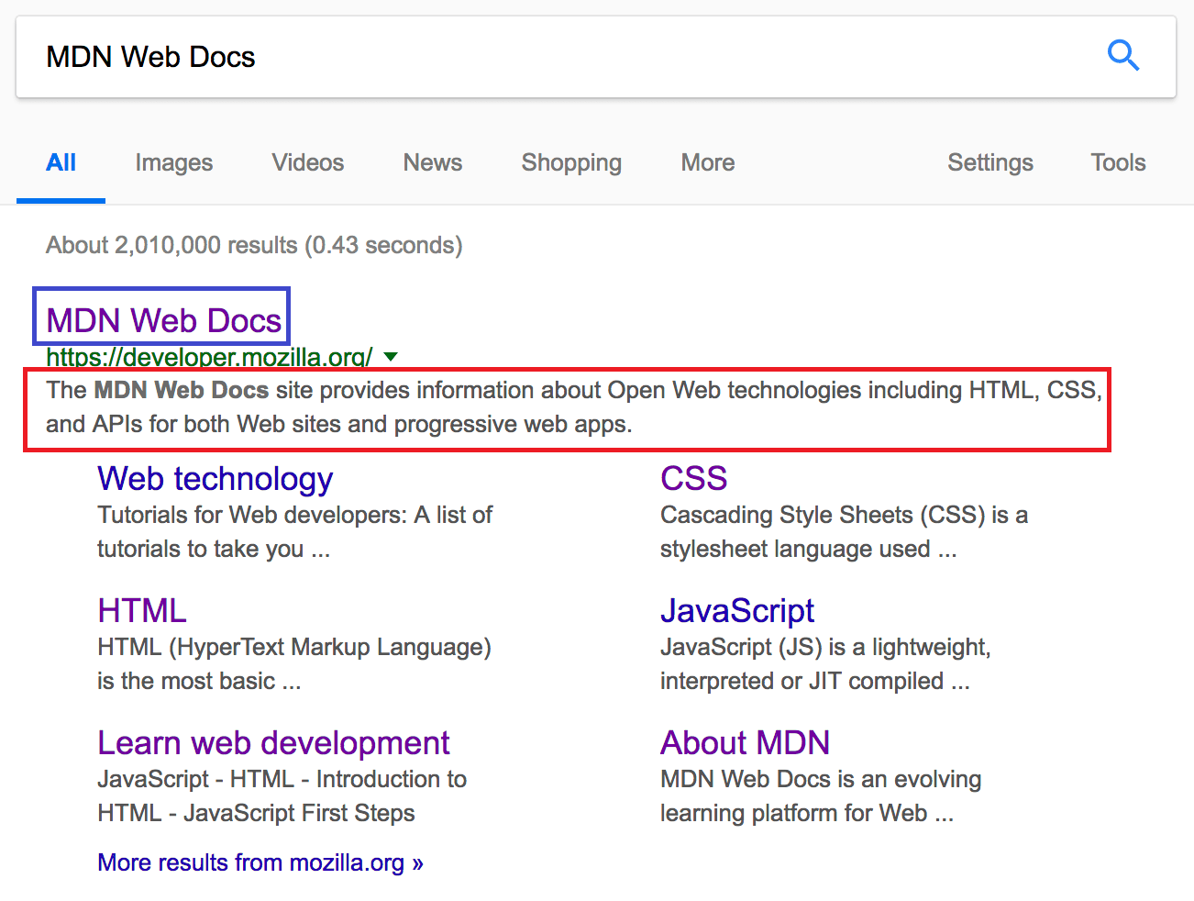Screen dimensions: 1194x901
Task: Expand the More search categories menu
Action: pos(708,162)
